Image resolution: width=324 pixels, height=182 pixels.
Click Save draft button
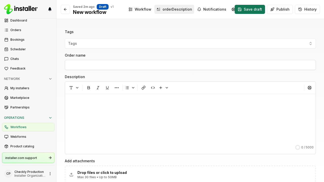250,9
